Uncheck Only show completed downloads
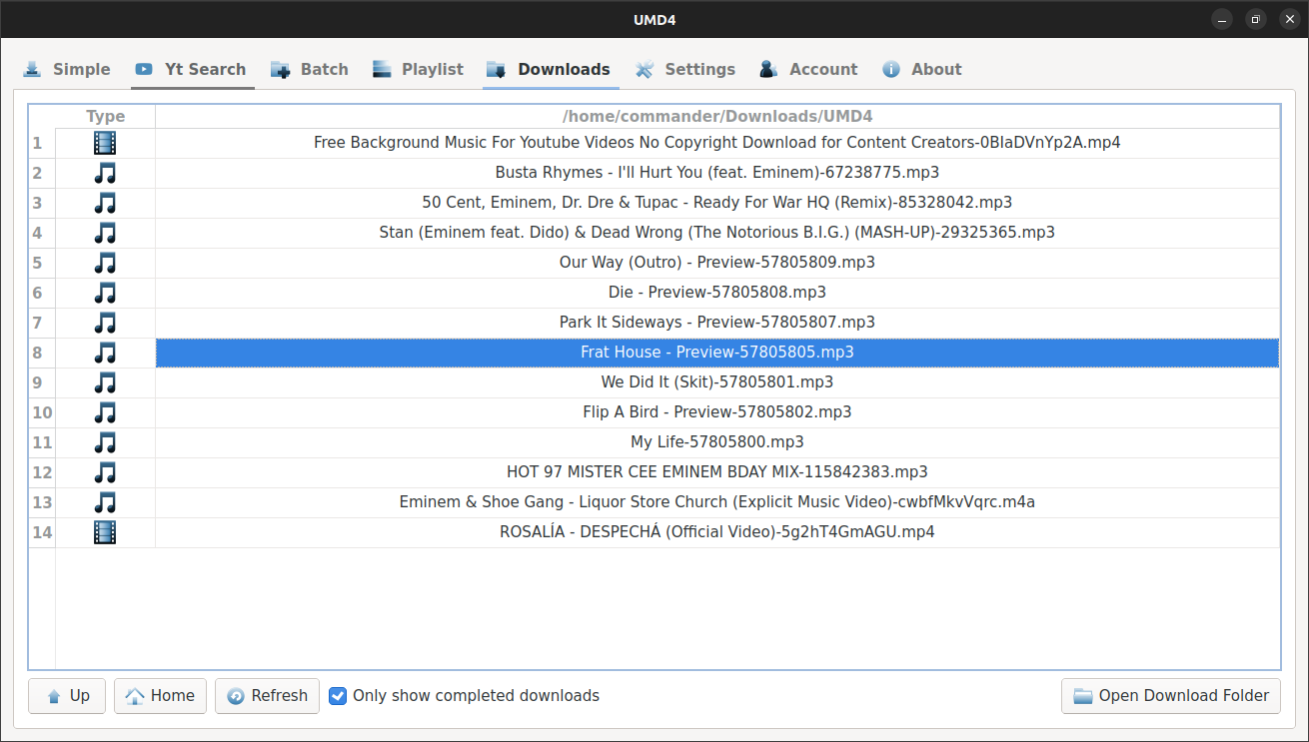This screenshot has height=742, width=1309. (x=338, y=695)
